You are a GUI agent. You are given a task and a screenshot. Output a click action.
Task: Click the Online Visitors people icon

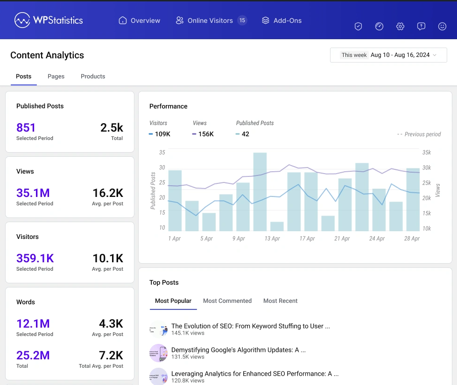[180, 21]
